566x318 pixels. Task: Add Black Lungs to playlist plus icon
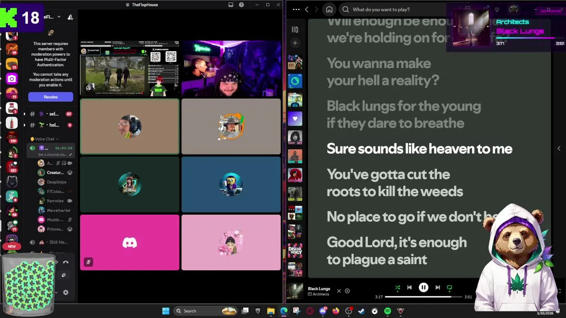[x=347, y=291]
